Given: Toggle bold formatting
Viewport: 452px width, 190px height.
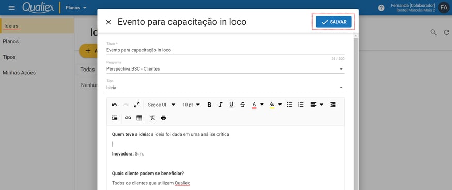Looking at the screenshot, I should pos(209,105).
